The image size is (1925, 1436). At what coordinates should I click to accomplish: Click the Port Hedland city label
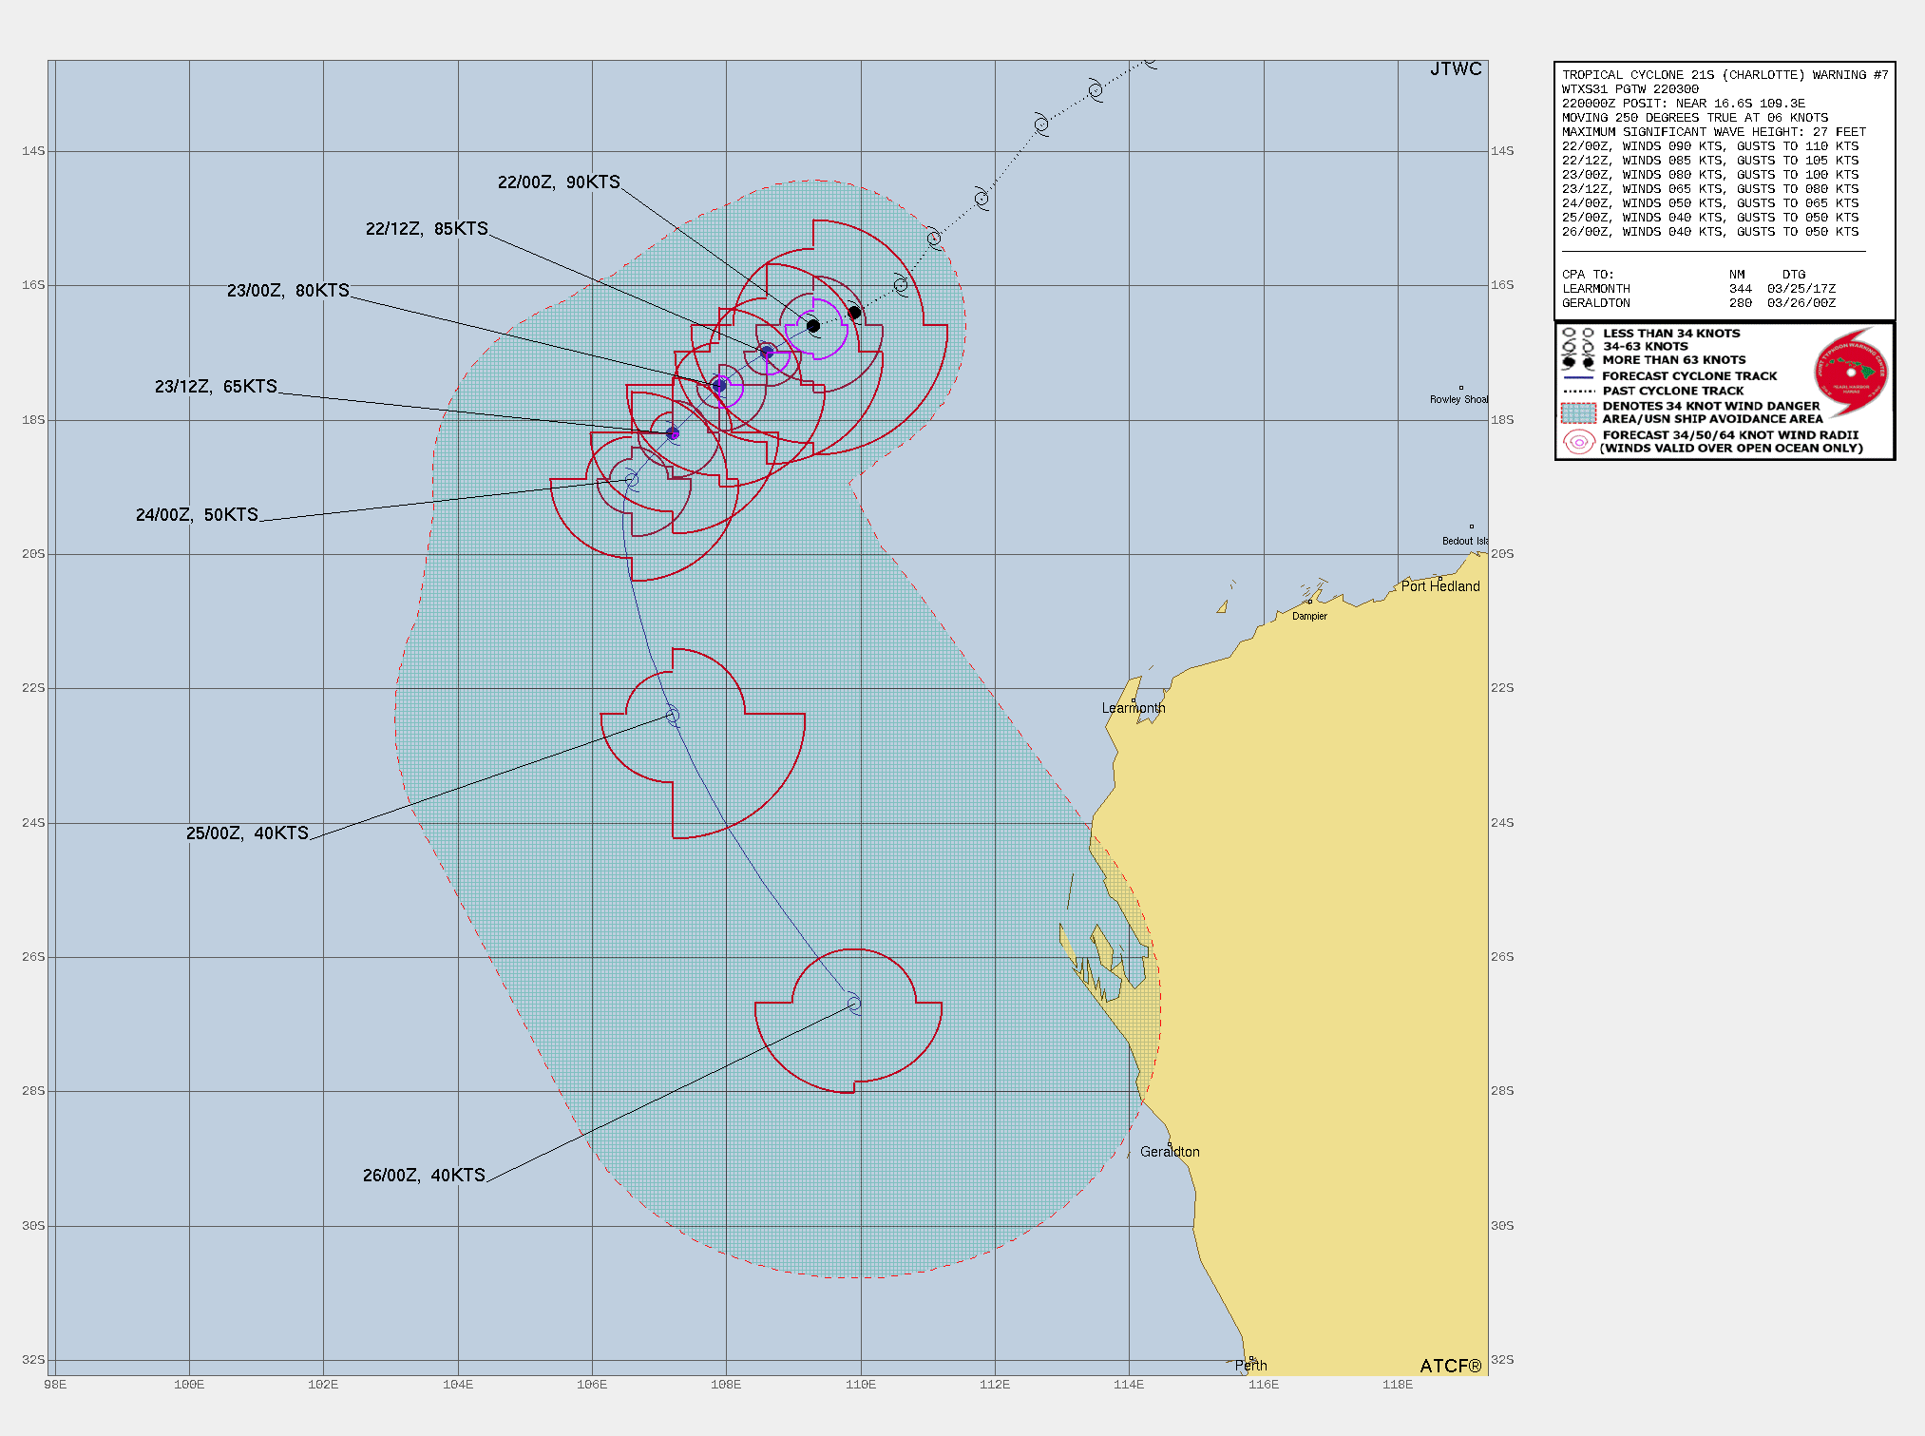1439,586
